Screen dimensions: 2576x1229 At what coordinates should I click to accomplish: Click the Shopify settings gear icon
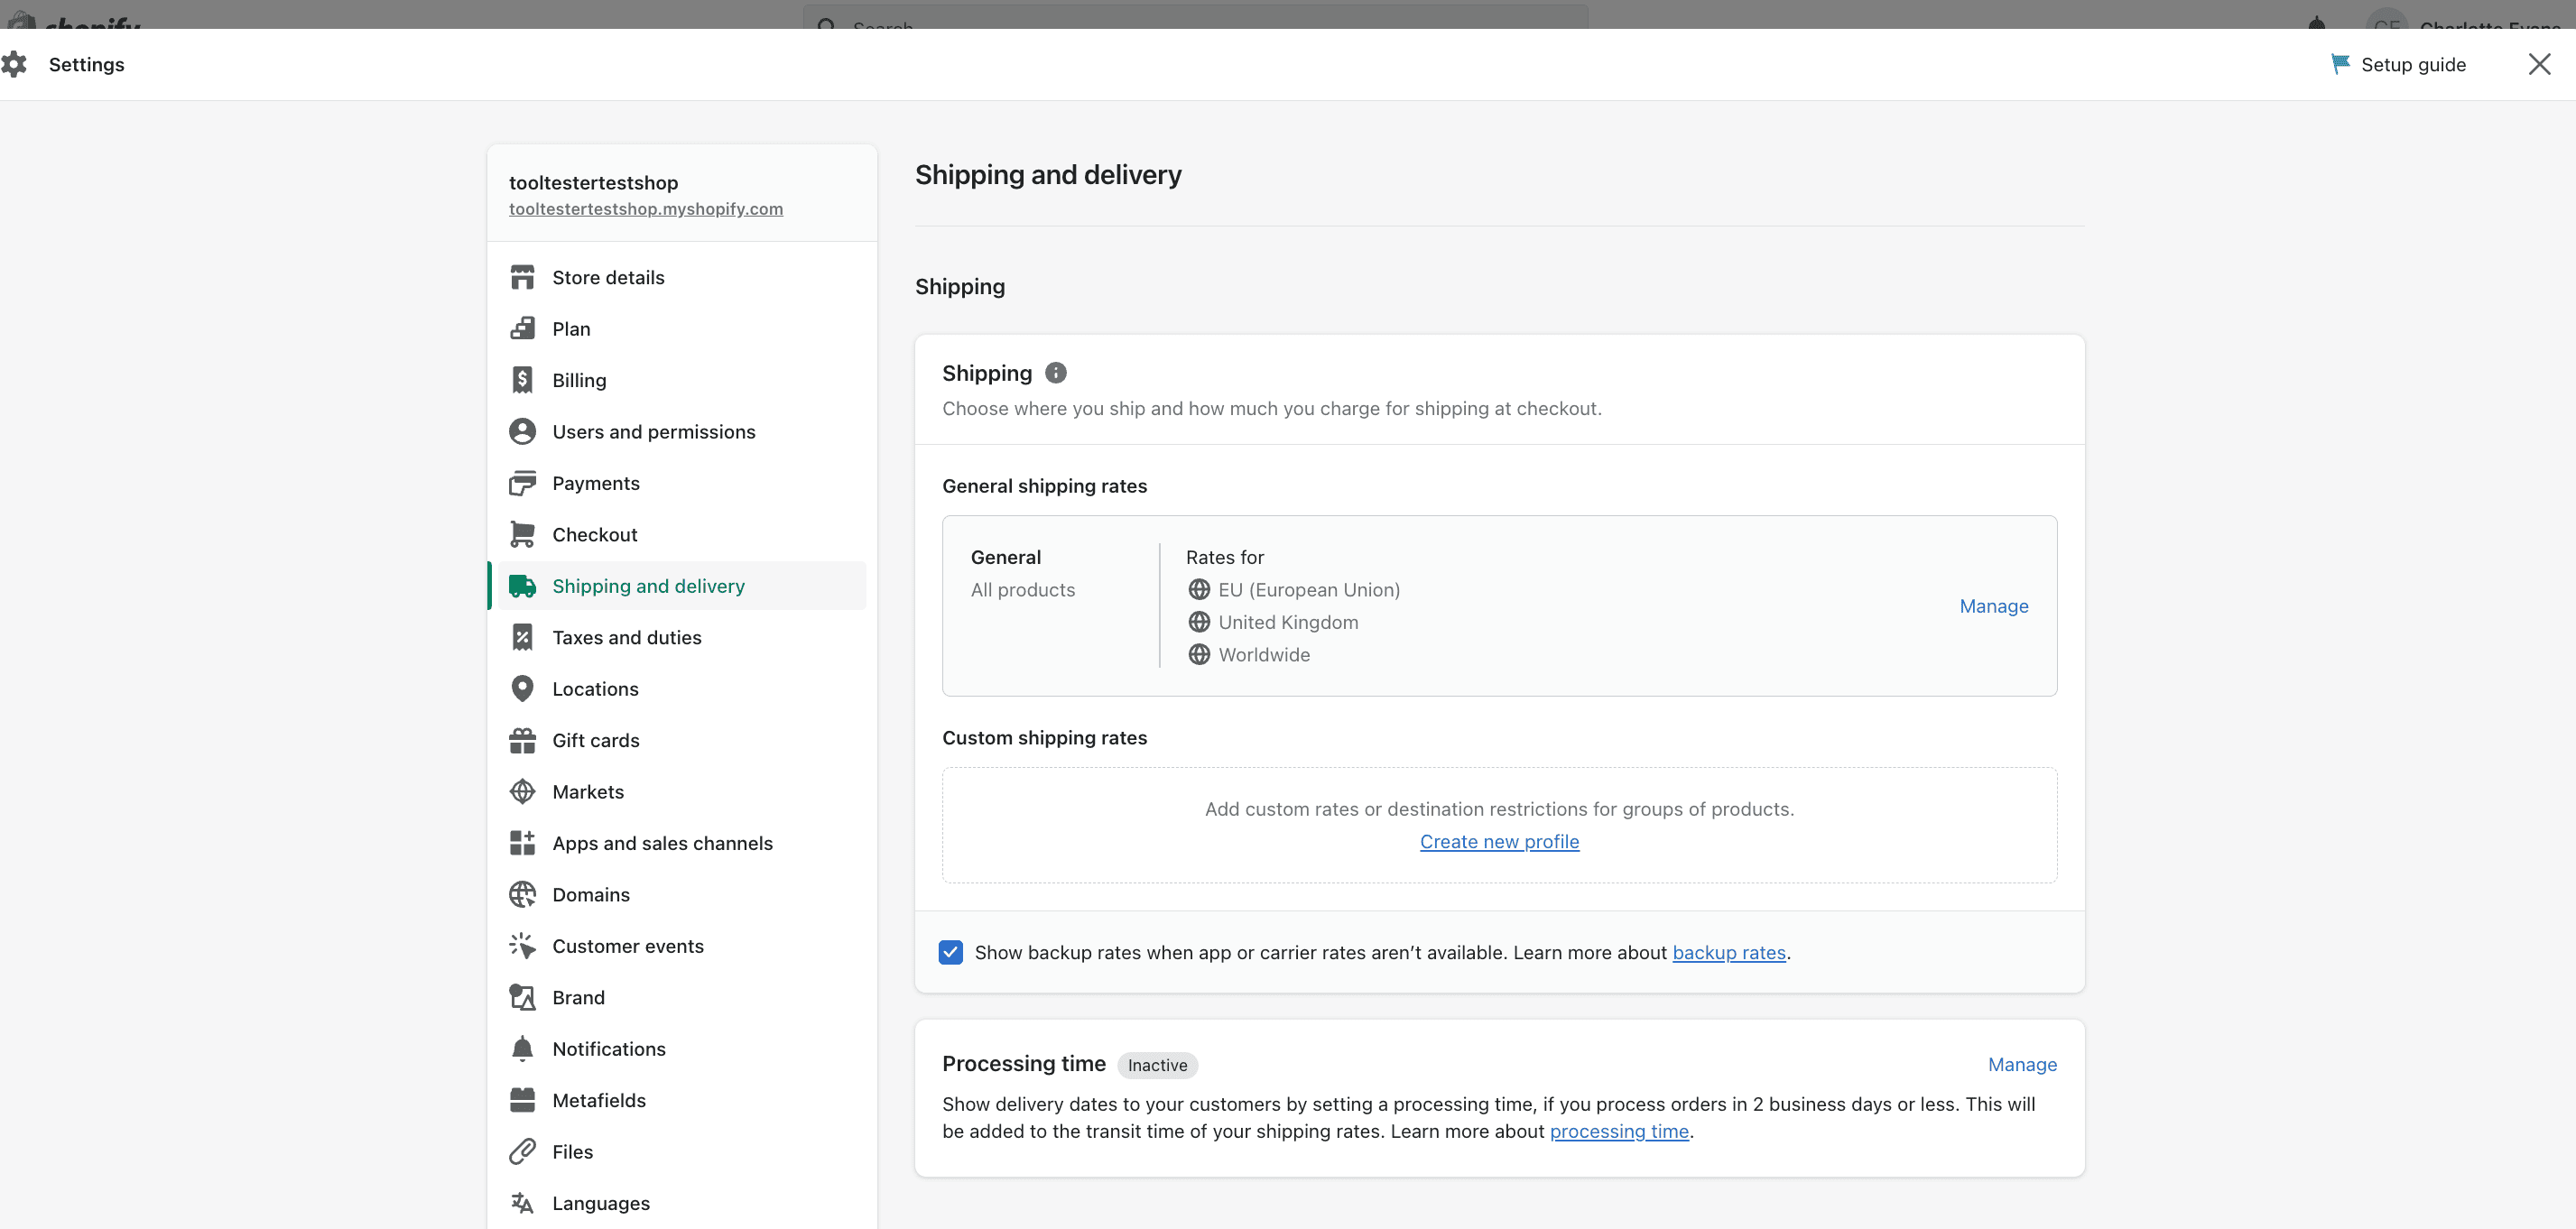click(x=16, y=64)
